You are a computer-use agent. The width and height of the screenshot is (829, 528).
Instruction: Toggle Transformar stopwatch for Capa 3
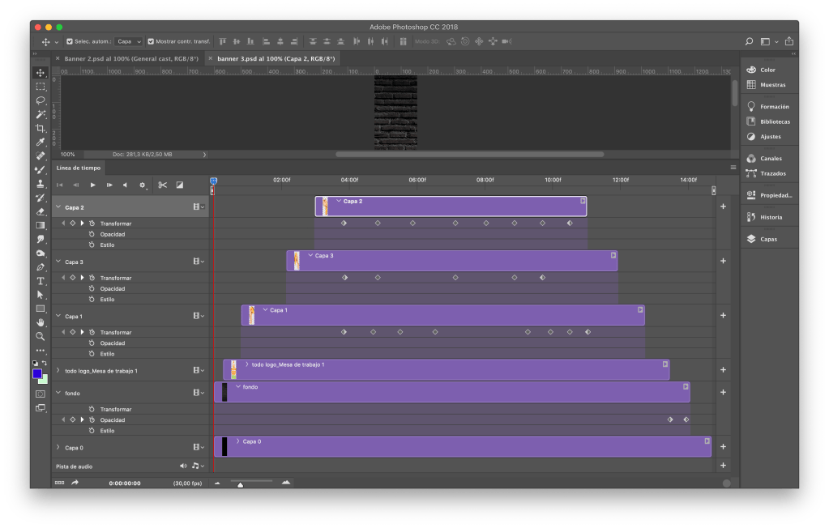coord(92,278)
